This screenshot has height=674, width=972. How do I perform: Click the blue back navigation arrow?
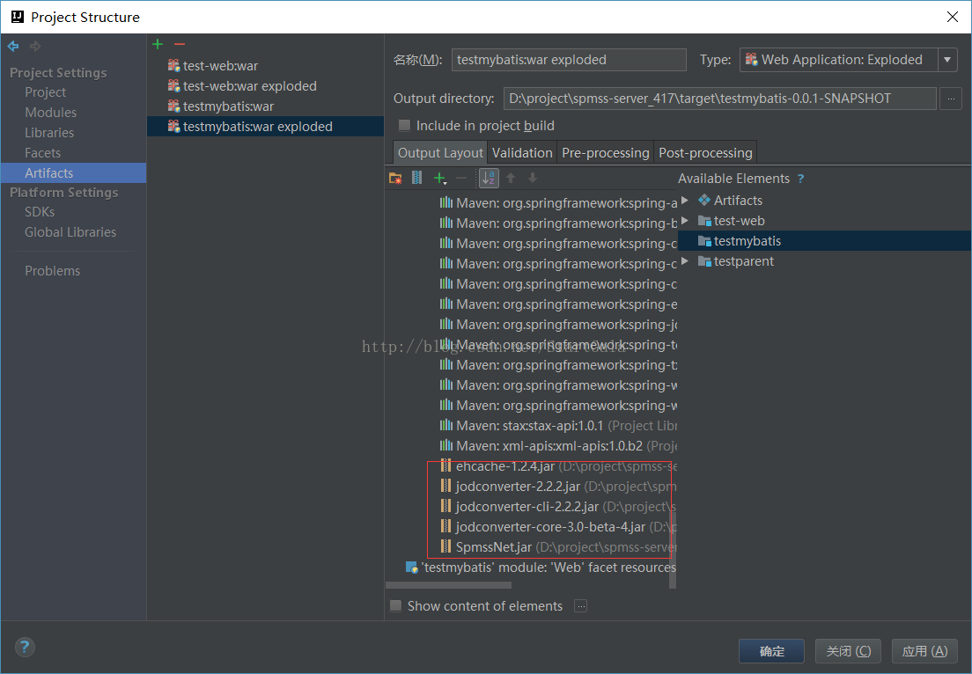[13, 46]
